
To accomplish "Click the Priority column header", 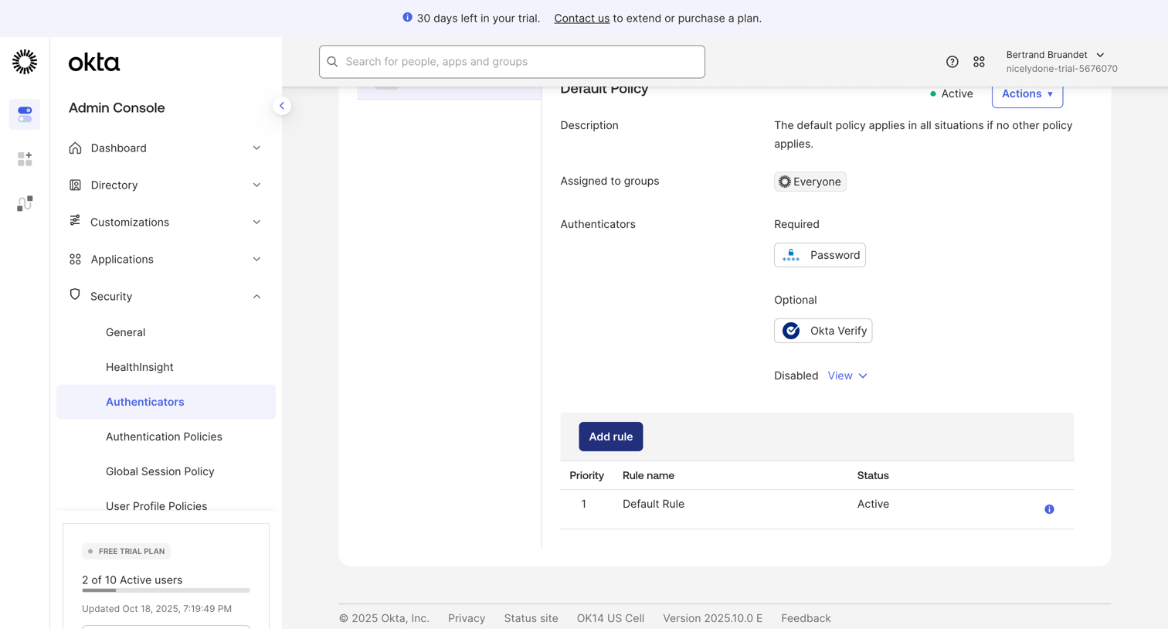I will (x=586, y=475).
